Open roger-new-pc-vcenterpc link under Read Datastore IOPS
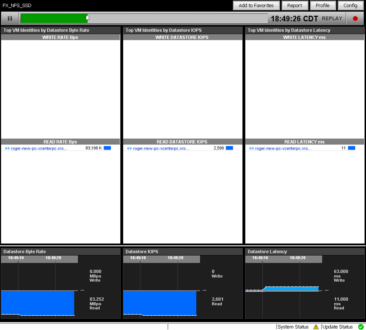The width and height of the screenshot is (366, 330). pos(161,148)
